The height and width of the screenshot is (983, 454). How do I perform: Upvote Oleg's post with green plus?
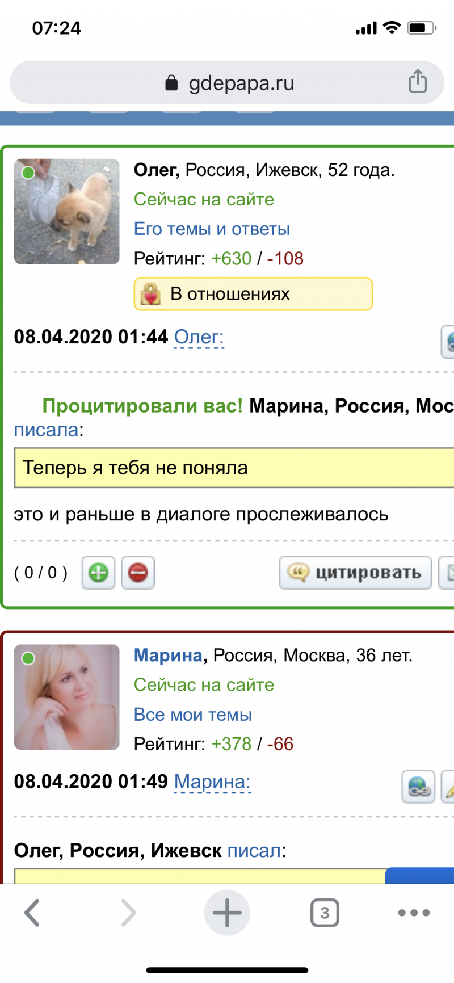[x=99, y=573]
